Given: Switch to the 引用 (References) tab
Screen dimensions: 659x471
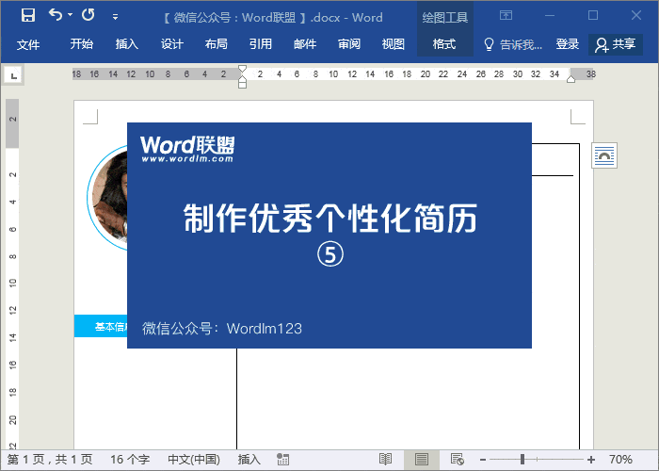Looking at the screenshot, I should click(x=261, y=44).
